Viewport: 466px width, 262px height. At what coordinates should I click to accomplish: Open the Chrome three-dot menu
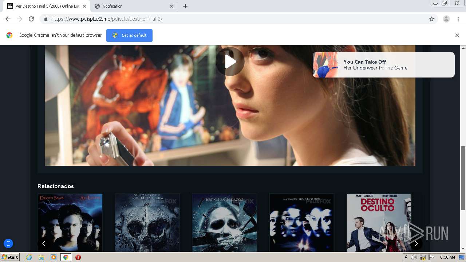458,19
